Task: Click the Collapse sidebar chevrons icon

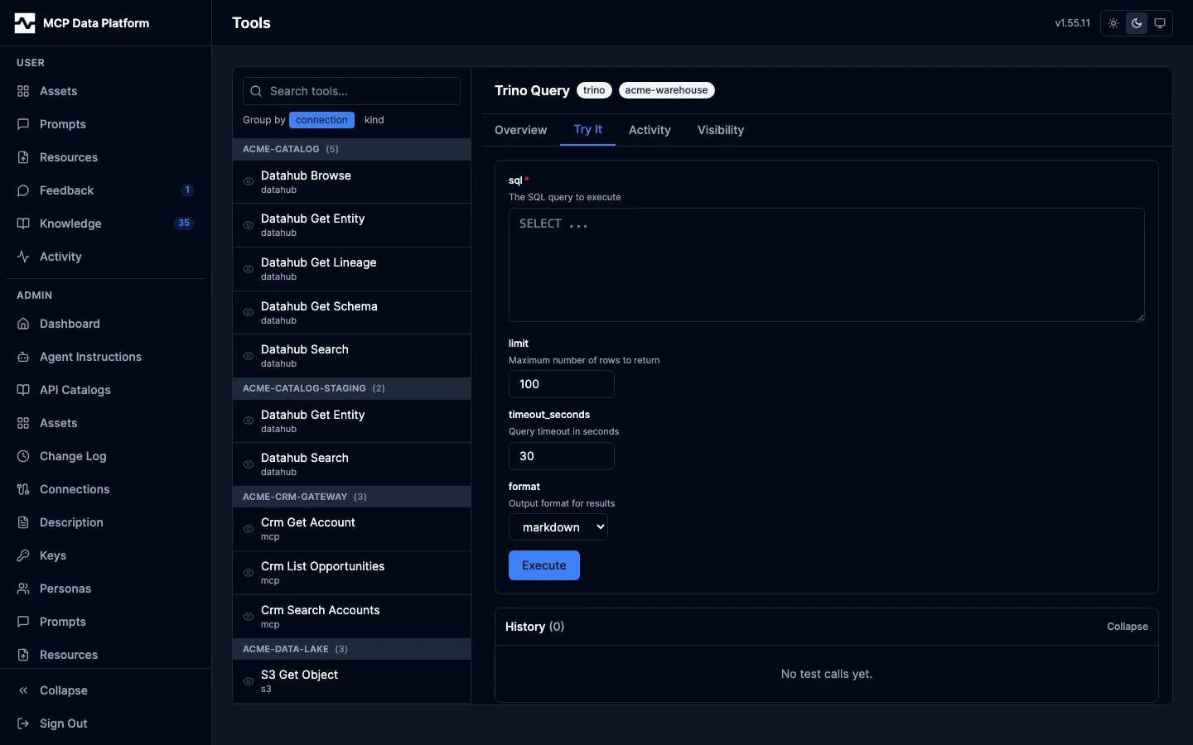Action: (23, 690)
